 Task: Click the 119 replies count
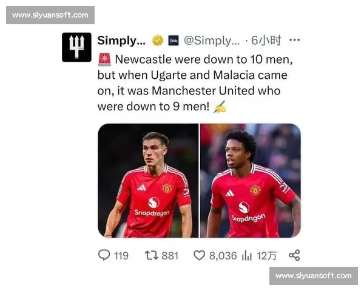pyautogui.click(x=121, y=256)
